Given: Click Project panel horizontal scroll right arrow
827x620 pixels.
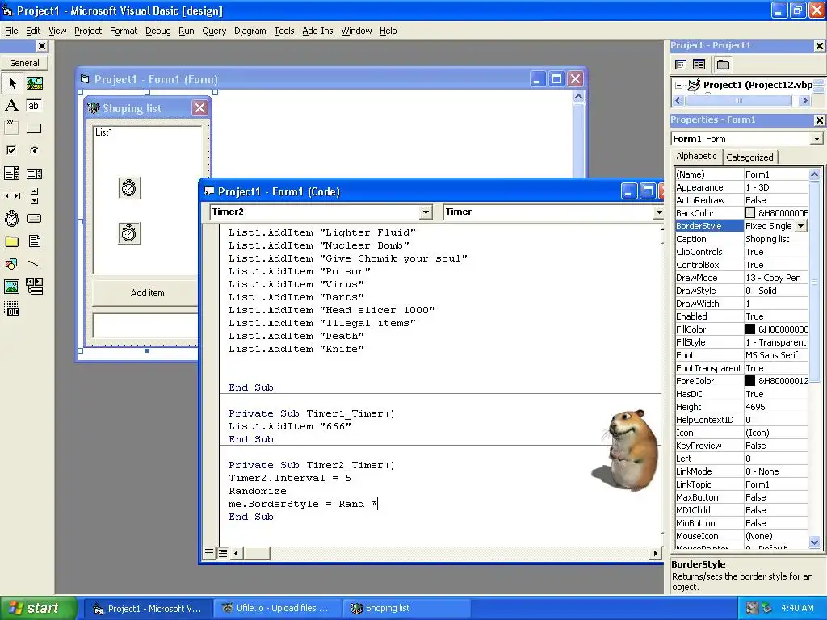Looking at the screenshot, I should click(804, 100).
